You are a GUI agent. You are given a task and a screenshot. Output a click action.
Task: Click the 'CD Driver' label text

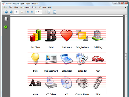tap(51, 94)
